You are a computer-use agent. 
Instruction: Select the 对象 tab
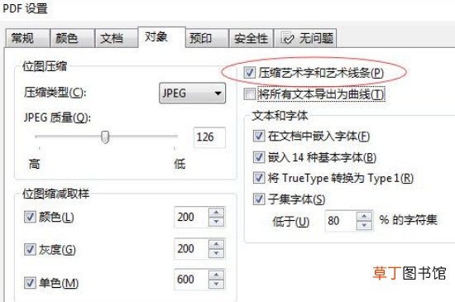[161, 37]
